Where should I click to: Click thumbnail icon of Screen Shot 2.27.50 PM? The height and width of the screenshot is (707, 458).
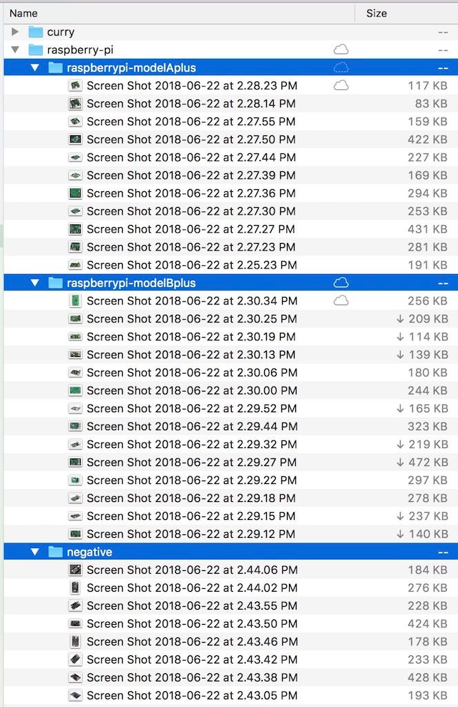coord(75,139)
